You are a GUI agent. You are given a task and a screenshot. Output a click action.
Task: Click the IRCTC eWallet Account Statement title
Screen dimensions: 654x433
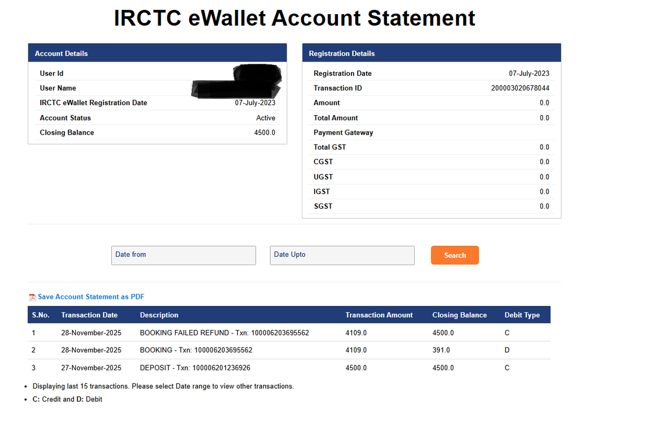[294, 18]
